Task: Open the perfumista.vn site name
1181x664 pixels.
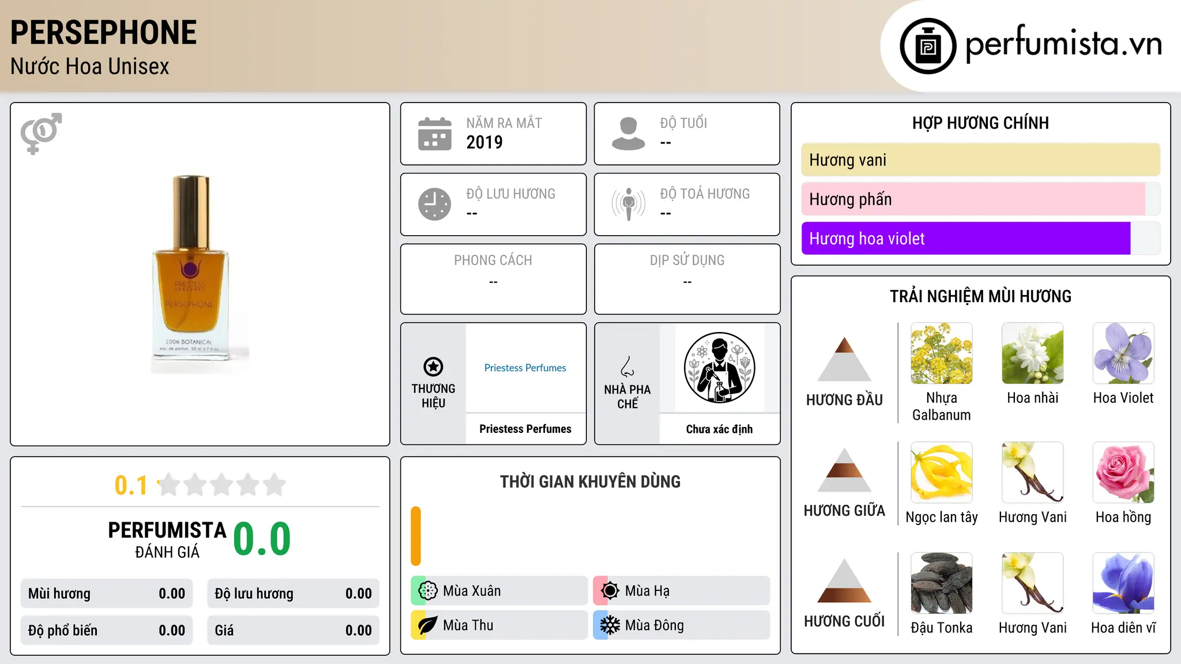Action: coord(1063,44)
